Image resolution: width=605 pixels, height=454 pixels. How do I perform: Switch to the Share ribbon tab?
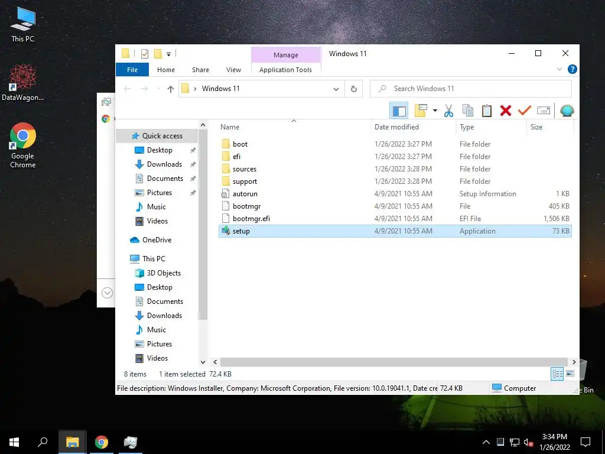pos(201,70)
